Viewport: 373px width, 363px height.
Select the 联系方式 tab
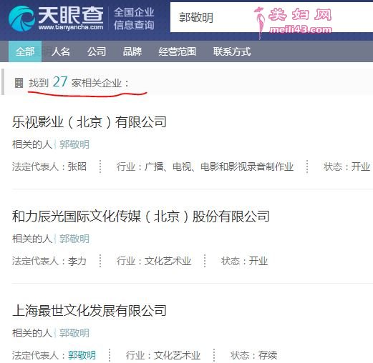point(232,51)
